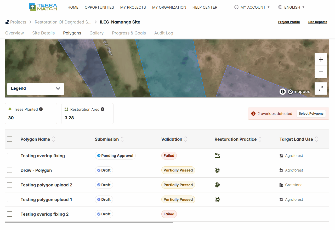
Task: Click the overlaps warning alert icon
Action: tap(253, 114)
